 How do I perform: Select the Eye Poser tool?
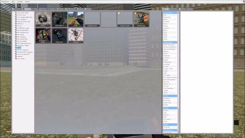(170, 99)
